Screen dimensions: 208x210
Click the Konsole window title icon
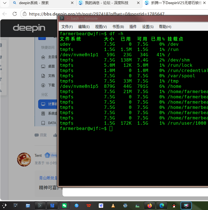(62, 18)
